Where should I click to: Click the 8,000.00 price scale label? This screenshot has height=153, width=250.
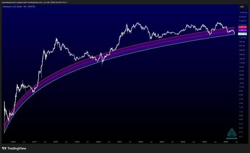(243, 17)
